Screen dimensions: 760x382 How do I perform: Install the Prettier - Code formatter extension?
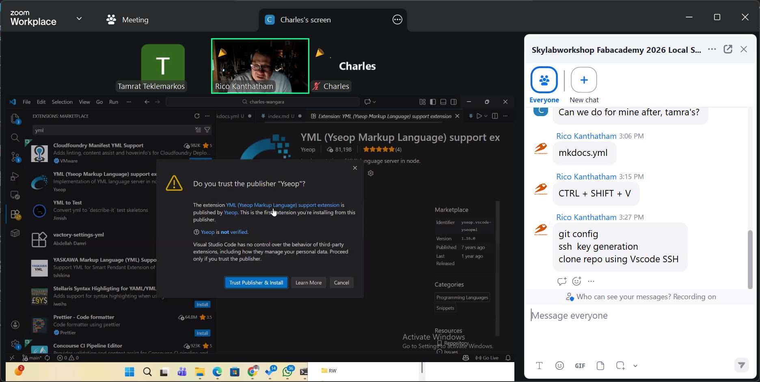[x=202, y=333]
